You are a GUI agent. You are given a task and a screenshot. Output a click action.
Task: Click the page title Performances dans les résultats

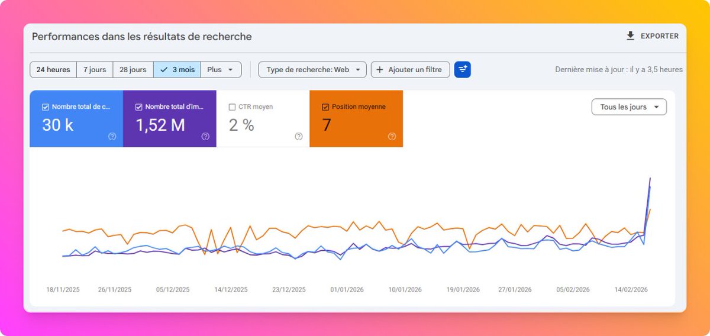pyautogui.click(x=142, y=37)
